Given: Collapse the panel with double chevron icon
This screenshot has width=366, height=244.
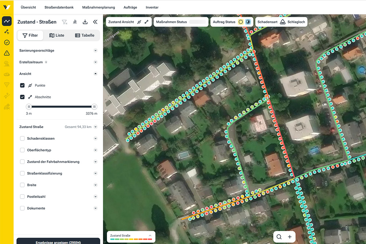Looking at the screenshot, I should point(95,22).
